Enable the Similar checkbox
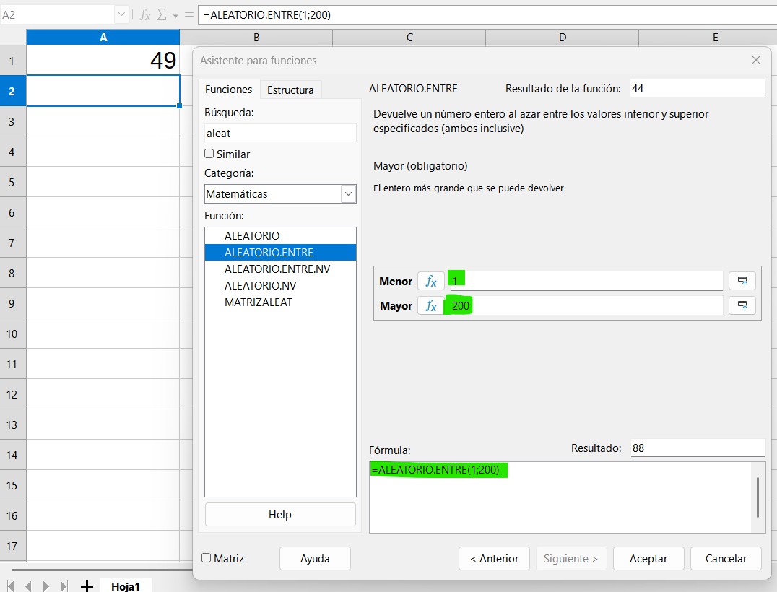The image size is (777, 592). (x=209, y=154)
